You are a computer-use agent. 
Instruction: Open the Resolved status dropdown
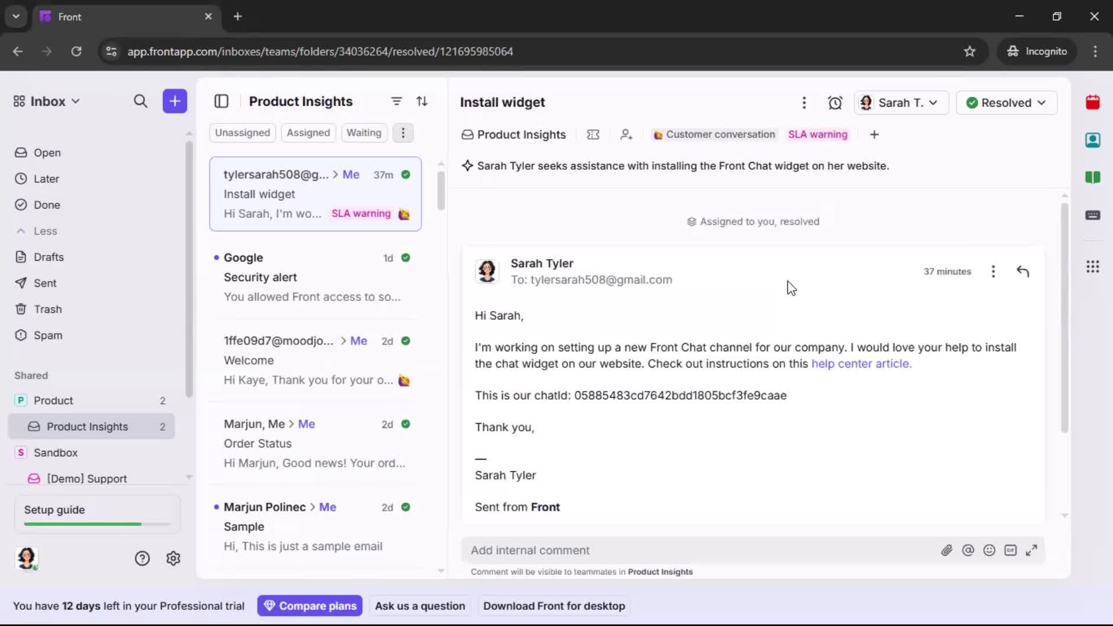(1006, 103)
